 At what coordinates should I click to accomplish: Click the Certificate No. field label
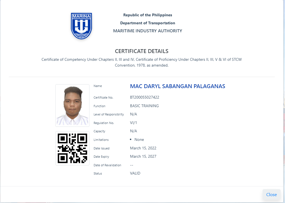(103, 97)
